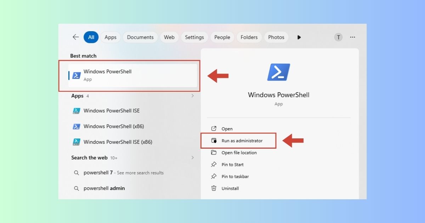The height and width of the screenshot is (223, 425).
Task: Select Windows PowerShell best match result
Action: coord(132,75)
